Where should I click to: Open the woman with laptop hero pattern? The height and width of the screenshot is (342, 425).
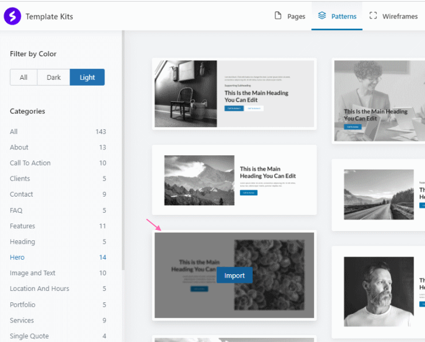[x=378, y=101]
